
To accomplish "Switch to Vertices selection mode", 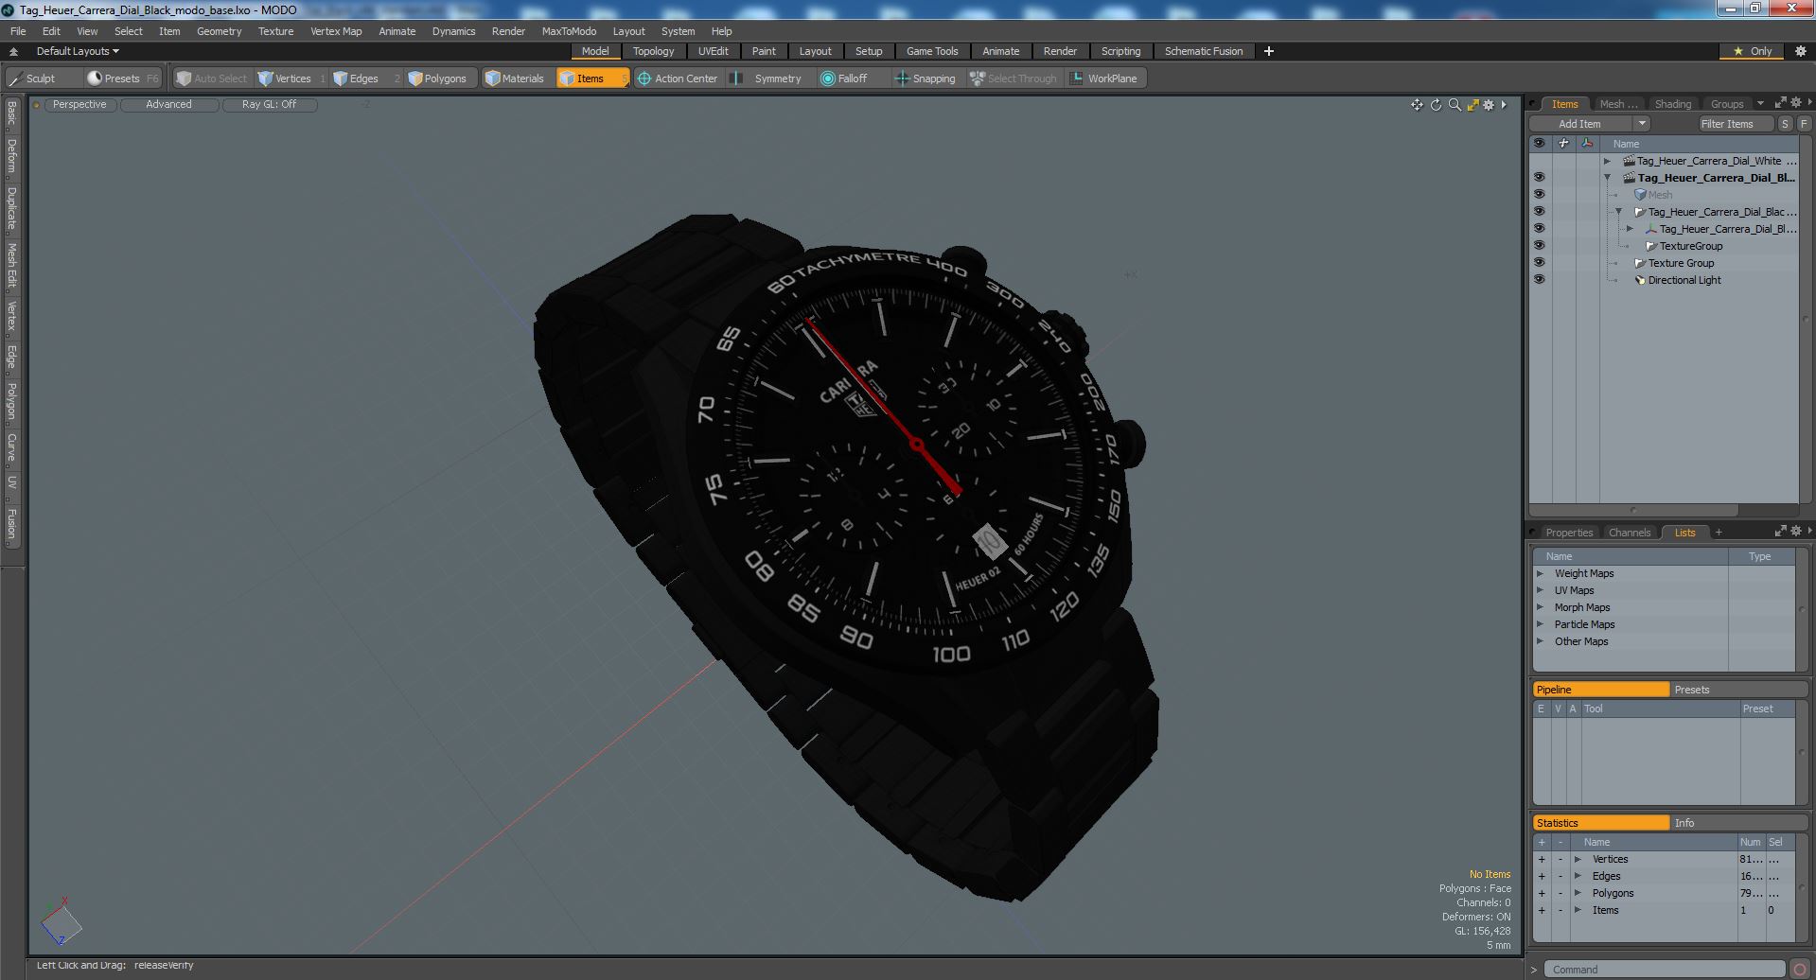I will tap(291, 79).
